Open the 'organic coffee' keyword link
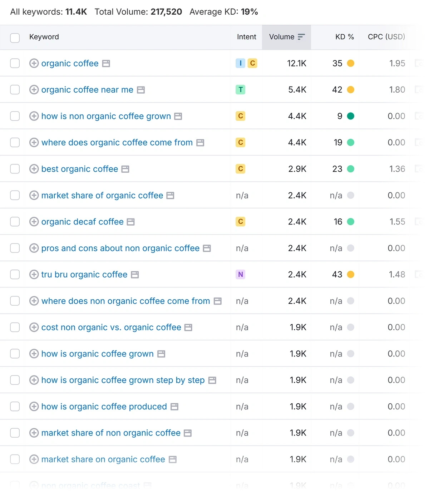Viewport: 429px width, 497px height. pyautogui.click(x=70, y=63)
